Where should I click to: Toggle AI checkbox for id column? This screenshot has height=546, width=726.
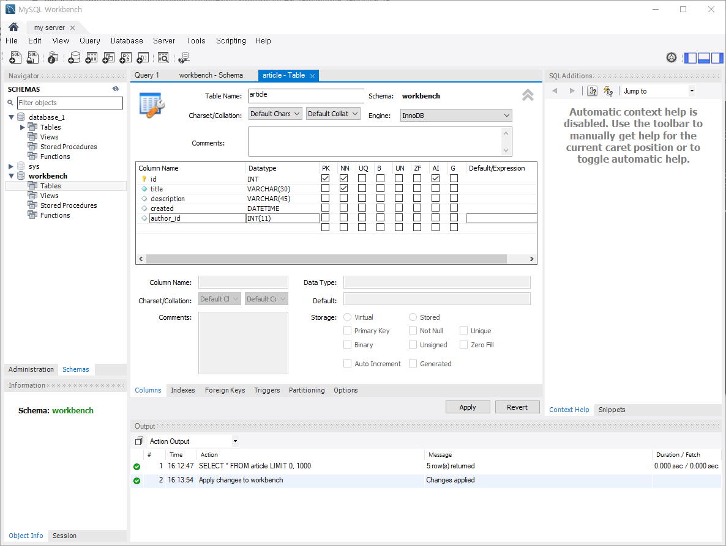tap(436, 179)
